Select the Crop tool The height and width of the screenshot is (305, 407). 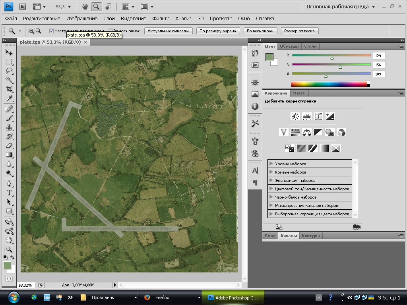pyautogui.click(x=9, y=89)
